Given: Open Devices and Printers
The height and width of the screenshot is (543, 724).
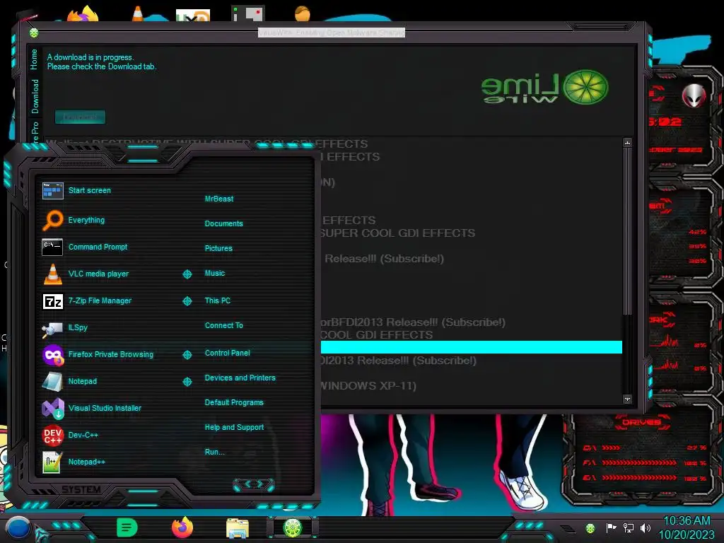Looking at the screenshot, I should click(x=240, y=378).
